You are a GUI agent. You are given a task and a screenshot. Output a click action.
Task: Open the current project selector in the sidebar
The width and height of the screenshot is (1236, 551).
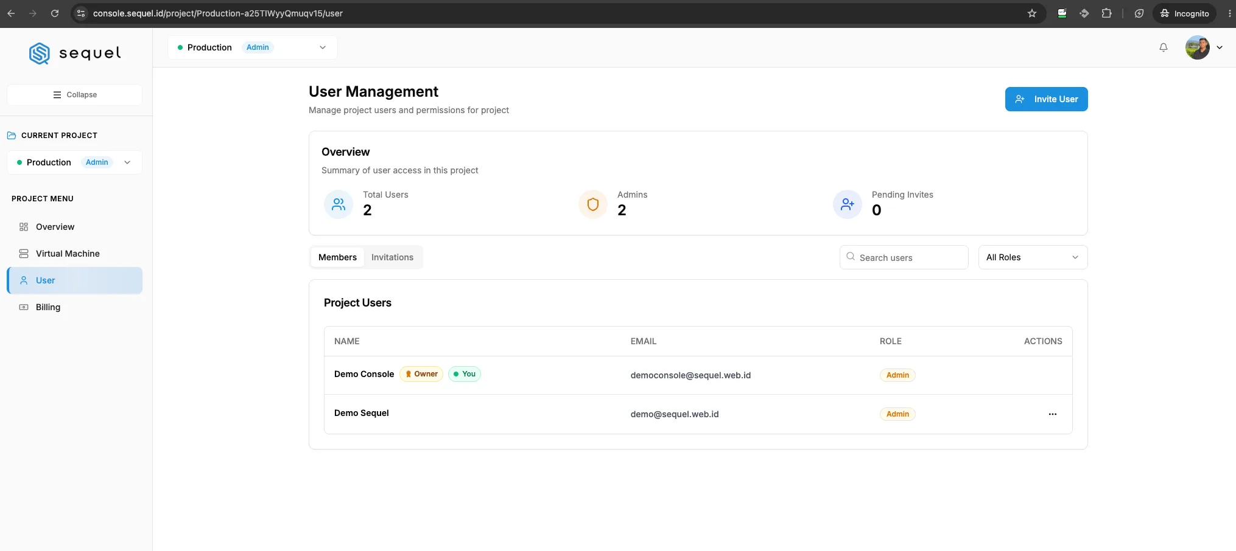coord(74,162)
